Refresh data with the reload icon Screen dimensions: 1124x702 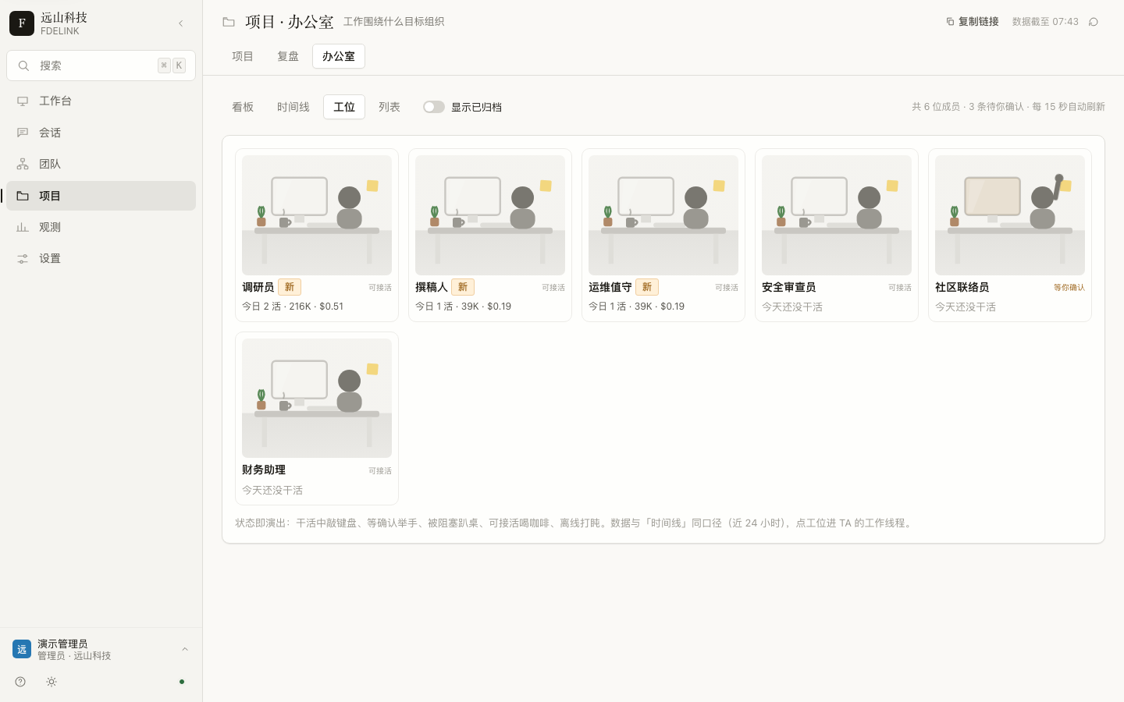[1094, 22]
